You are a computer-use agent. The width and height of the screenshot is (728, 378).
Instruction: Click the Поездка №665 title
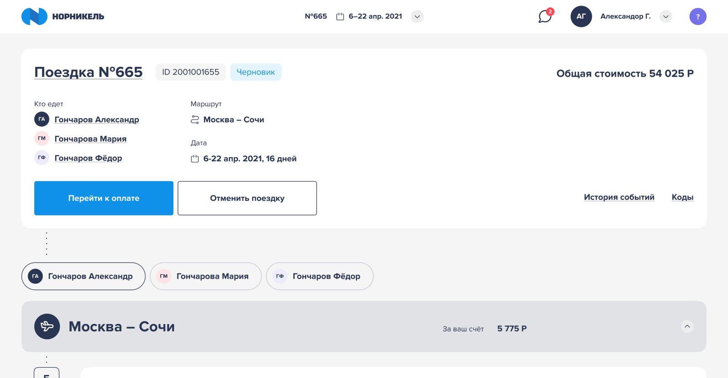tap(88, 72)
